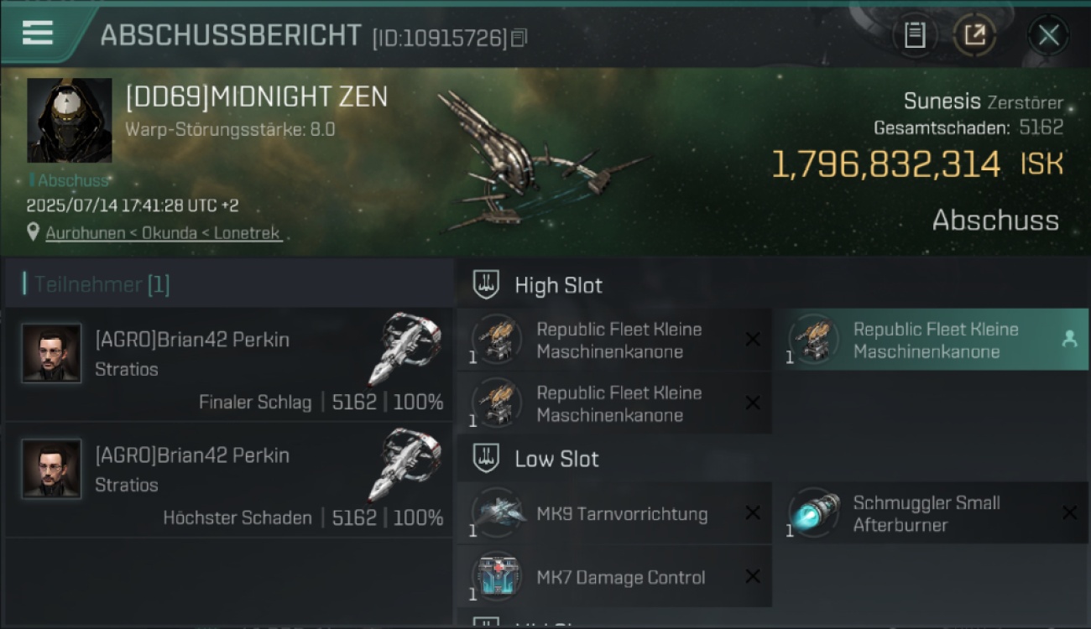This screenshot has height=629, width=1091.
Task: Click Brian42 Perkin portrait in Finaler Schlag row
Action: coord(52,353)
